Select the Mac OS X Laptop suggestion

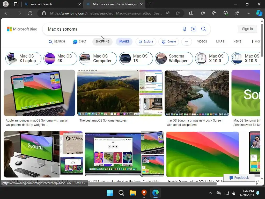23,59
